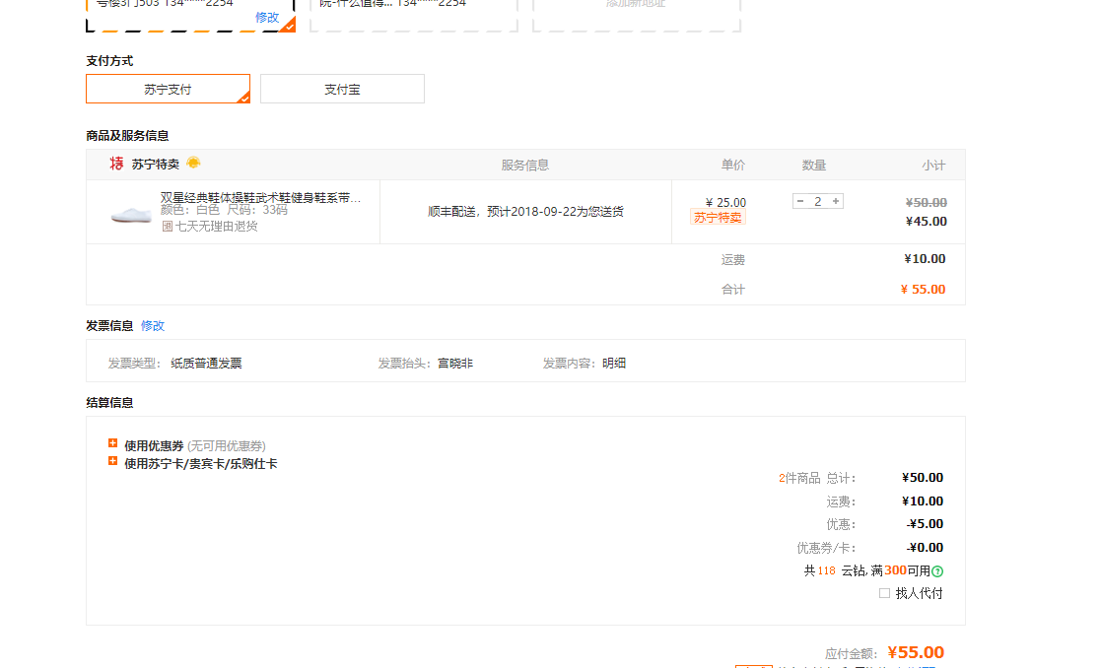
Task: Click the orange sun badge beside 苏宁特卖
Action: pyautogui.click(x=193, y=163)
